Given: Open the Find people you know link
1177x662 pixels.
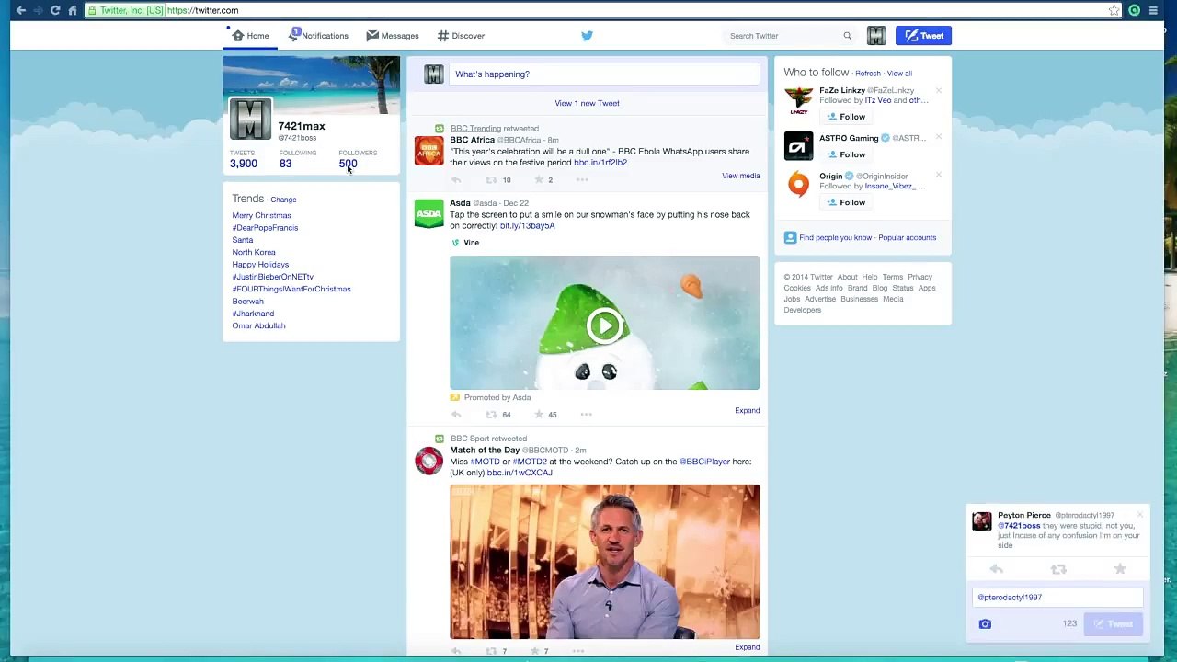Looking at the screenshot, I should coord(835,237).
